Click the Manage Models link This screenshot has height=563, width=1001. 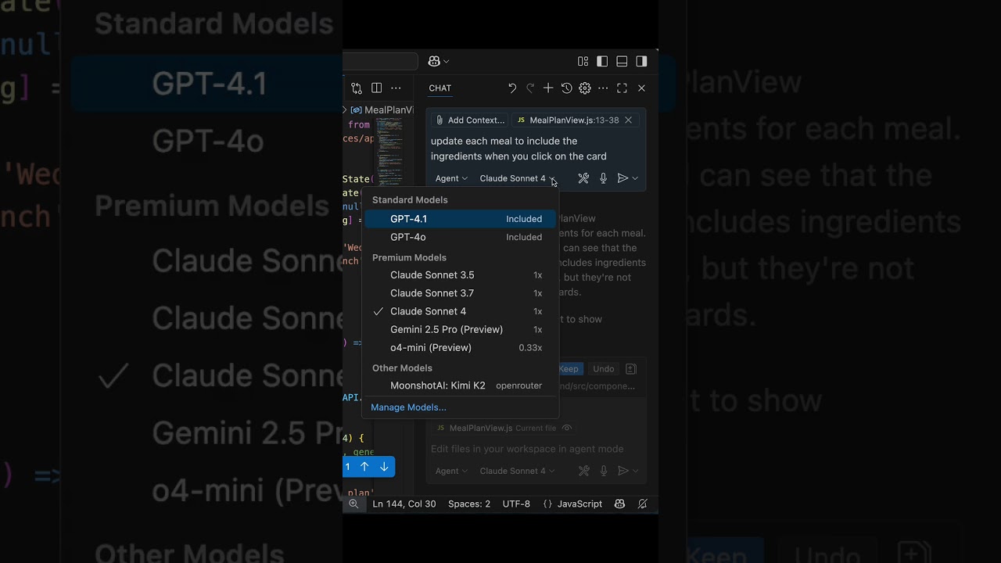coord(408,407)
